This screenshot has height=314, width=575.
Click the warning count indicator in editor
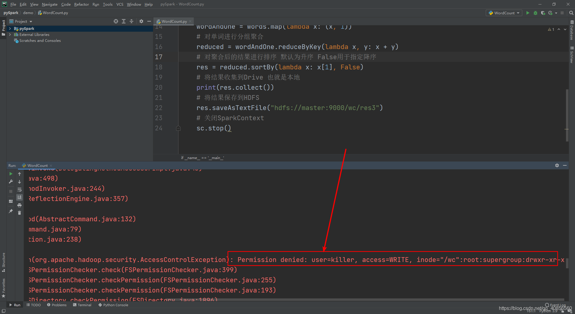pyautogui.click(x=551, y=29)
